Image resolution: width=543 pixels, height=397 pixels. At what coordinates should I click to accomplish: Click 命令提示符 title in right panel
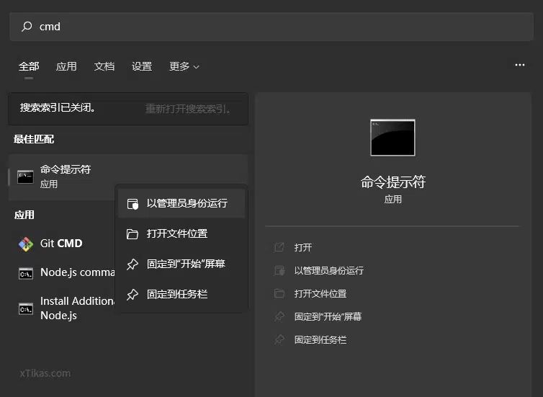tap(393, 182)
